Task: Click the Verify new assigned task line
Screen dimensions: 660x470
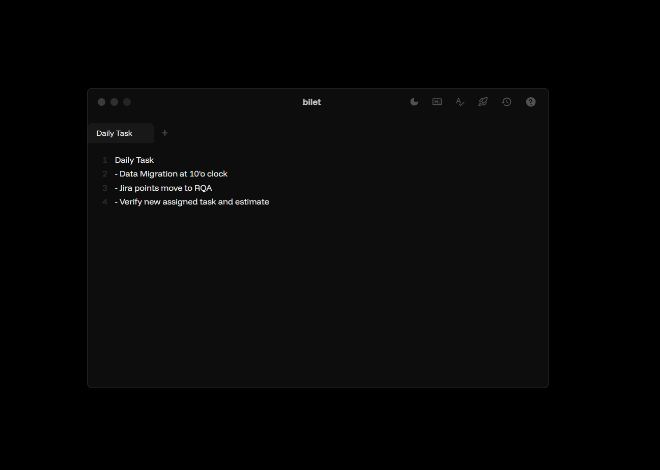Action: (192, 201)
